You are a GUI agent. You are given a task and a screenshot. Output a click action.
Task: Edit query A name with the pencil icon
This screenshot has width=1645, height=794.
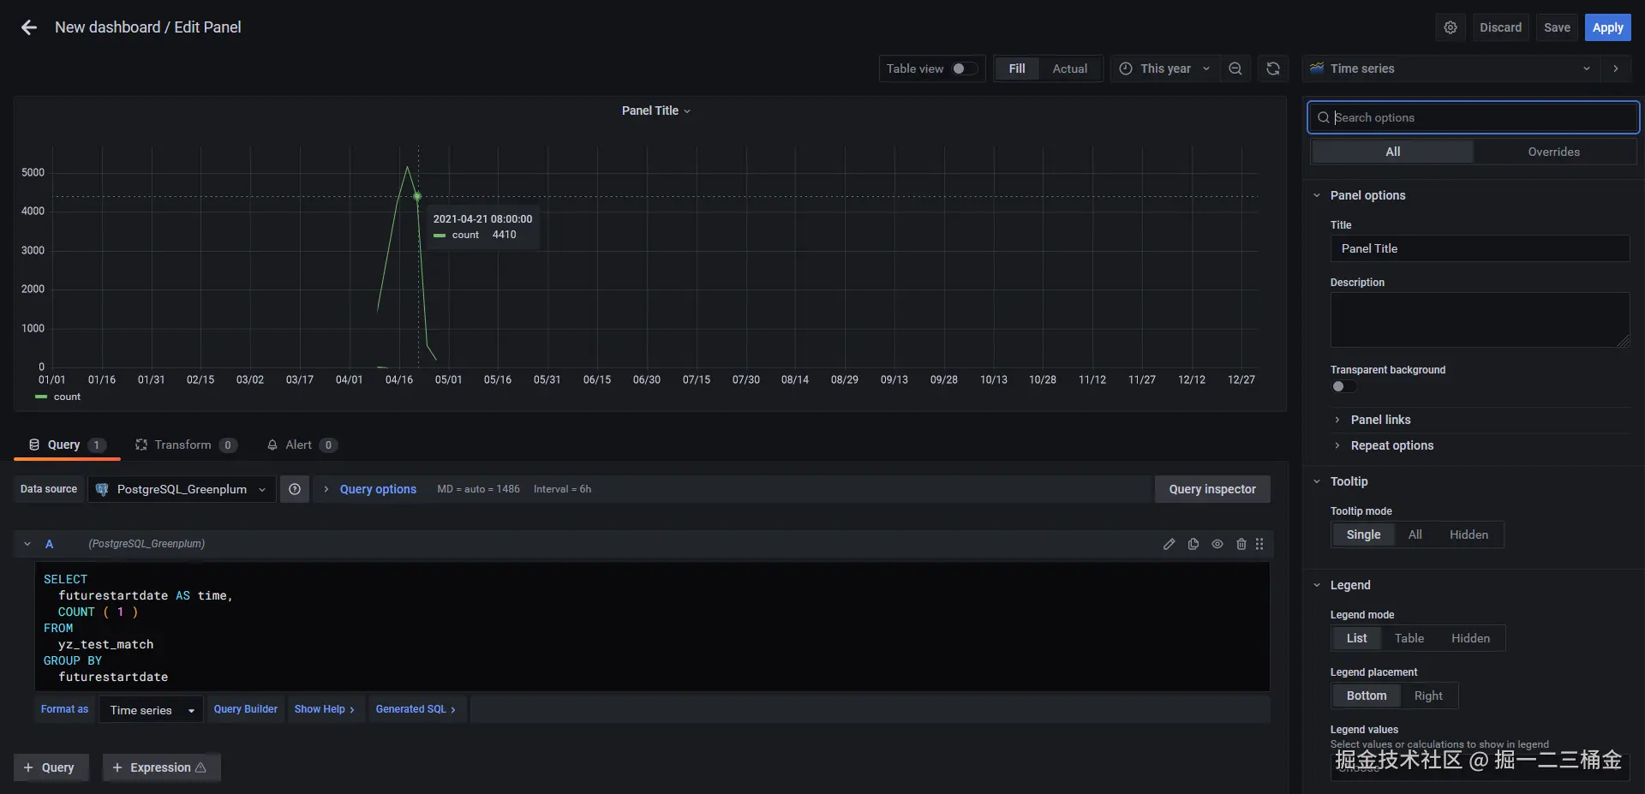point(1169,544)
